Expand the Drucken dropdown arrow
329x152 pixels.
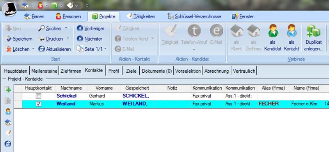pyautogui.click(x=68, y=38)
